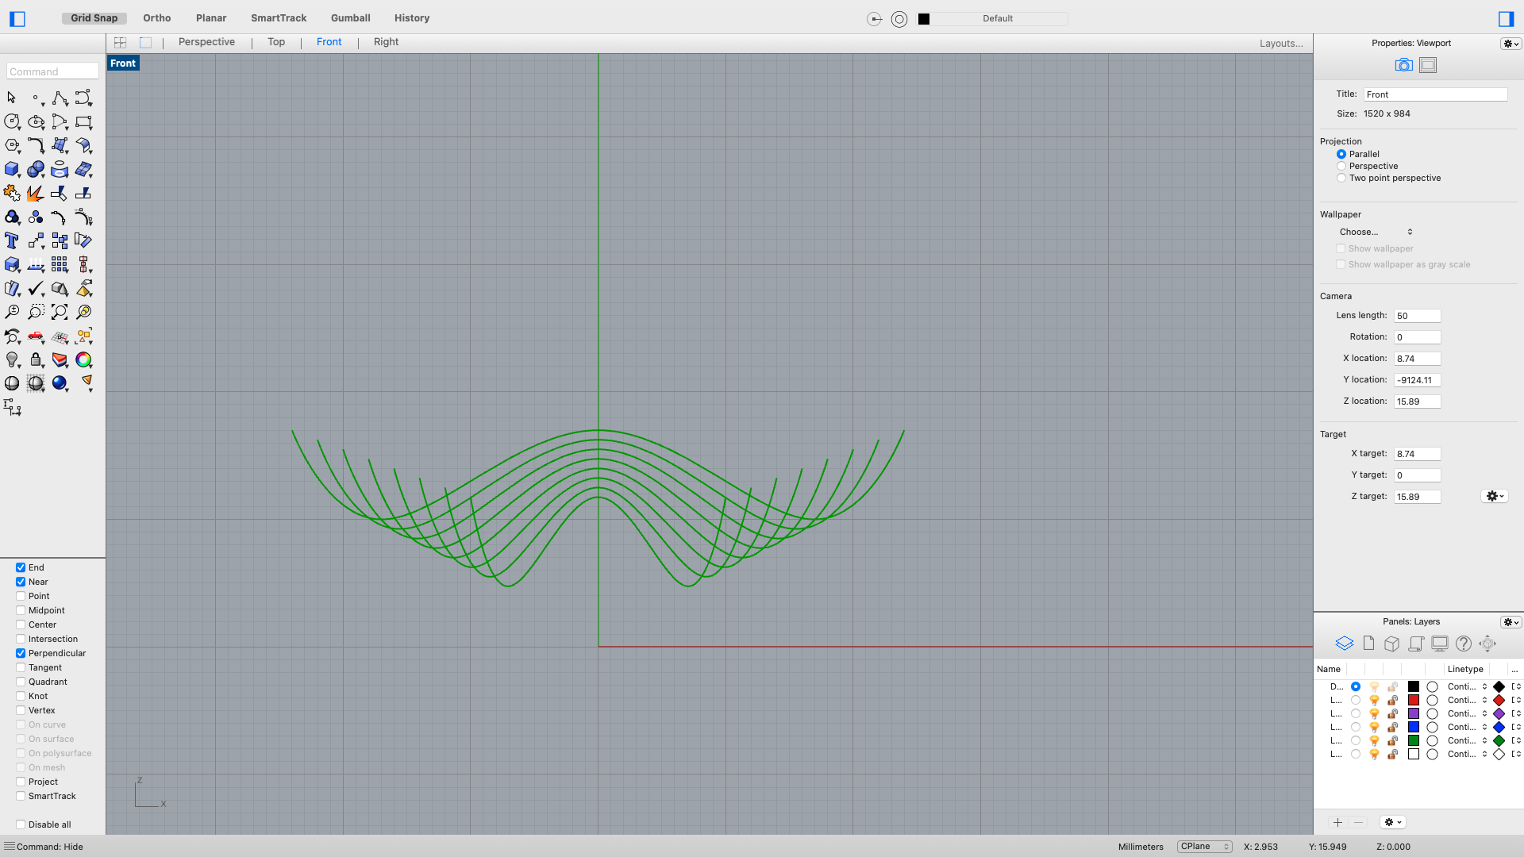The width and height of the screenshot is (1524, 857).
Task: Select the arrow selection tool
Action: click(x=12, y=98)
